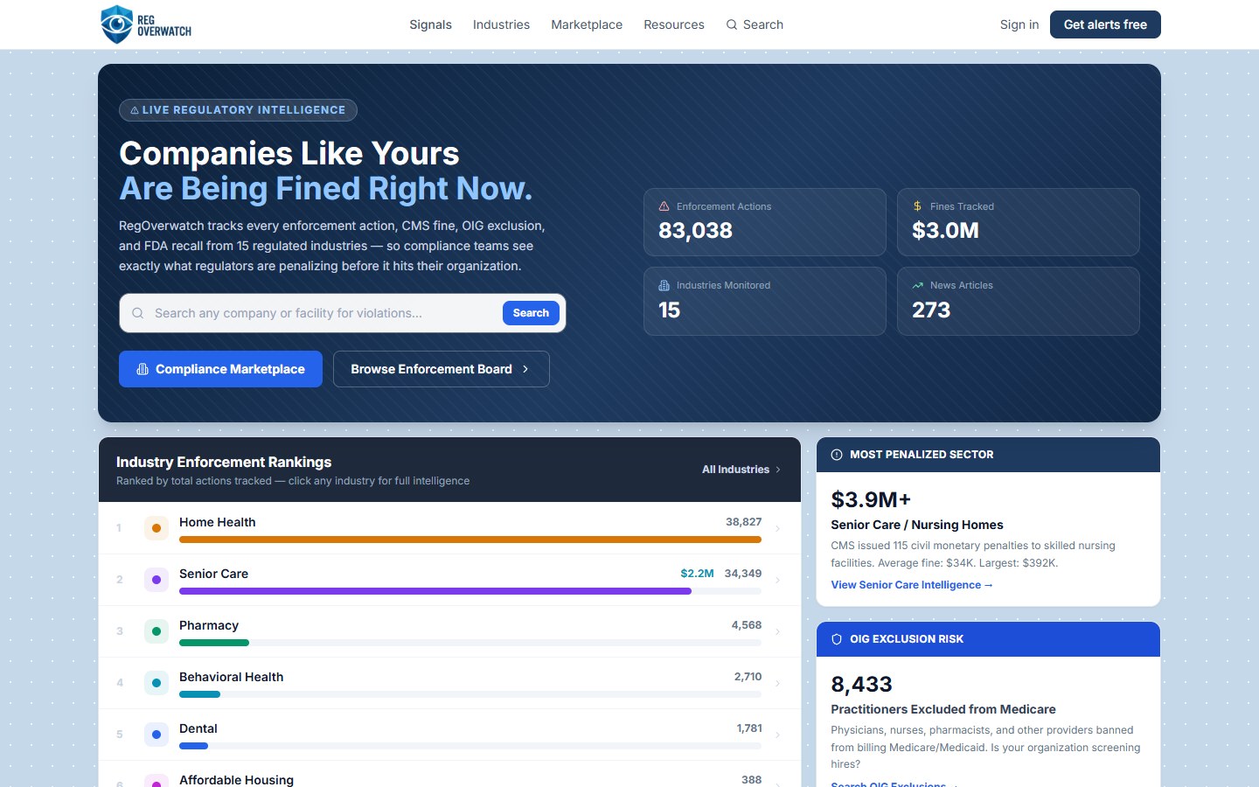Open Search from the top navigation
Viewport: 1259px width, 787px height.
click(x=755, y=24)
